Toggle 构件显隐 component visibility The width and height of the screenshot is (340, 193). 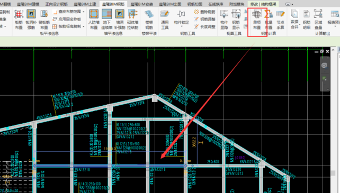pos(224,20)
